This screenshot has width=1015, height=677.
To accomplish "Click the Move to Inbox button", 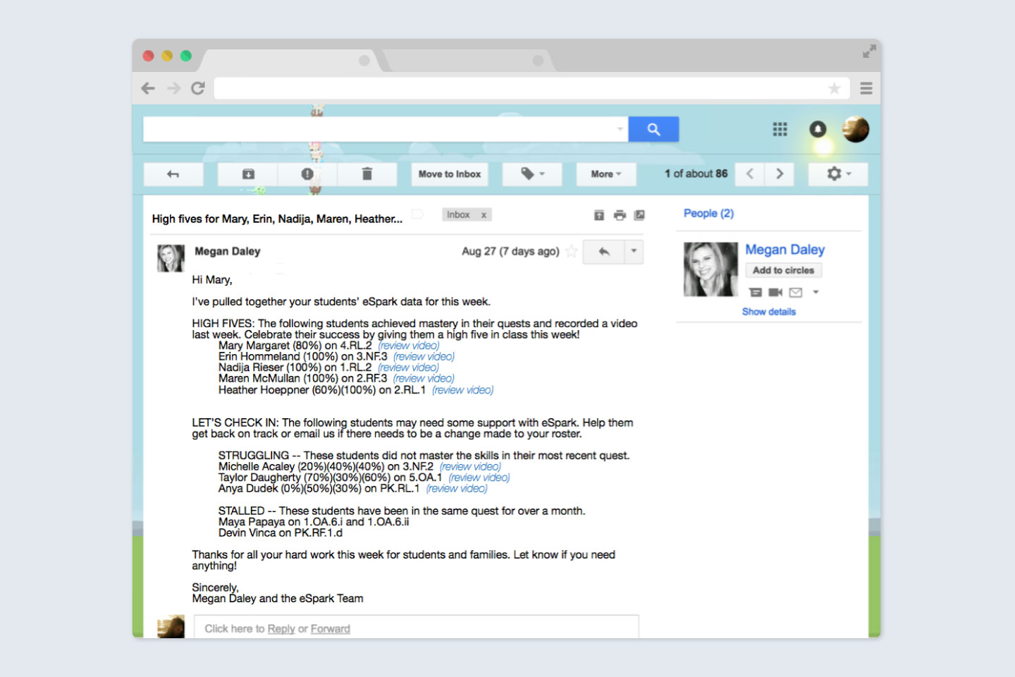I will (450, 174).
